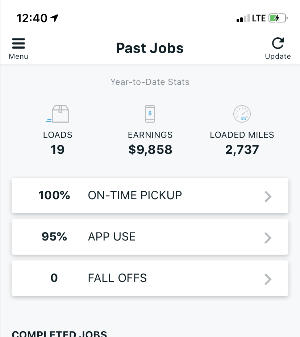
Task: Tap the Update refresh icon
Action: (278, 44)
